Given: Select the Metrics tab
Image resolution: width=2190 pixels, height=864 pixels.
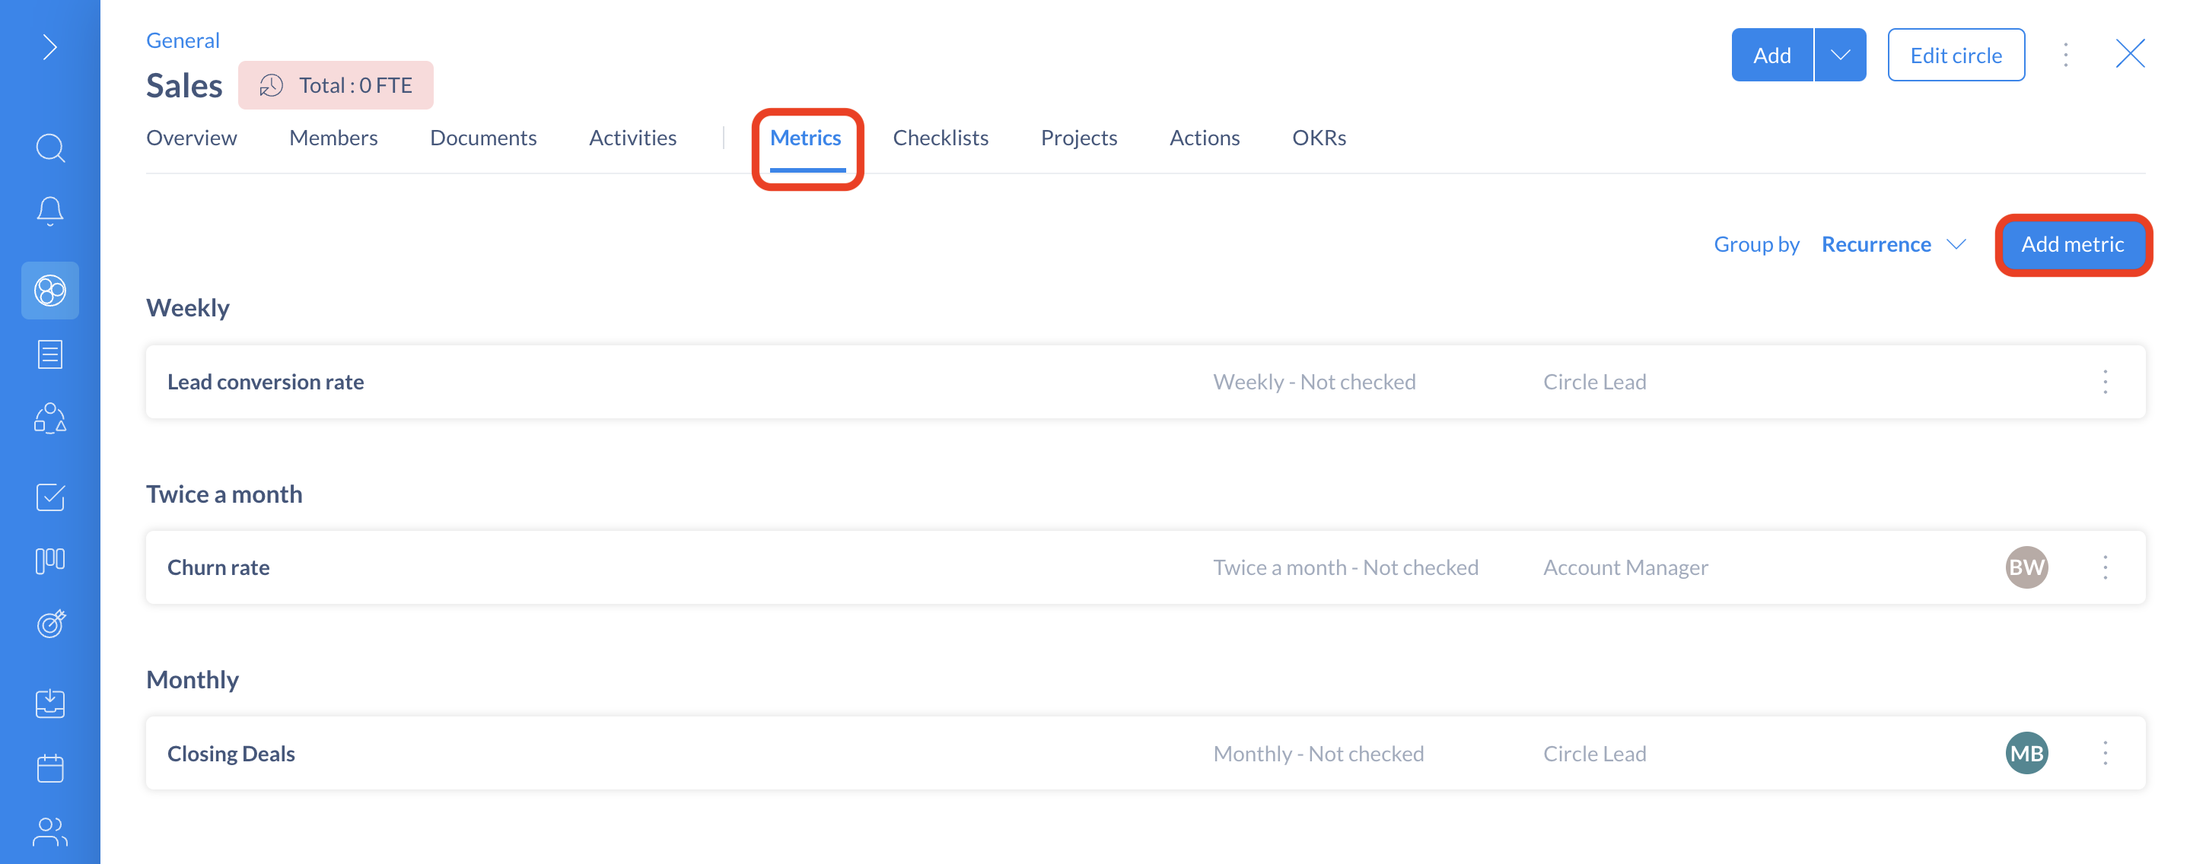Looking at the screenshot, I should pos(805,138).
